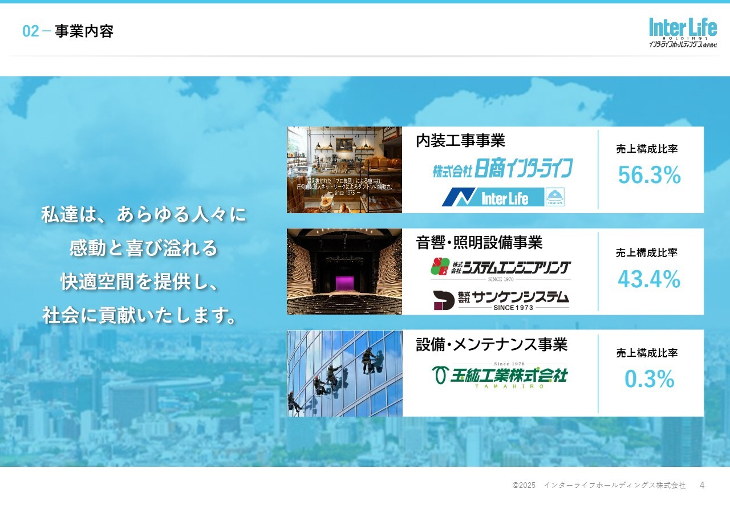Select the bakery interior photo
The width and height of the screenshot is (730, 505).
[x=344, y=170]
